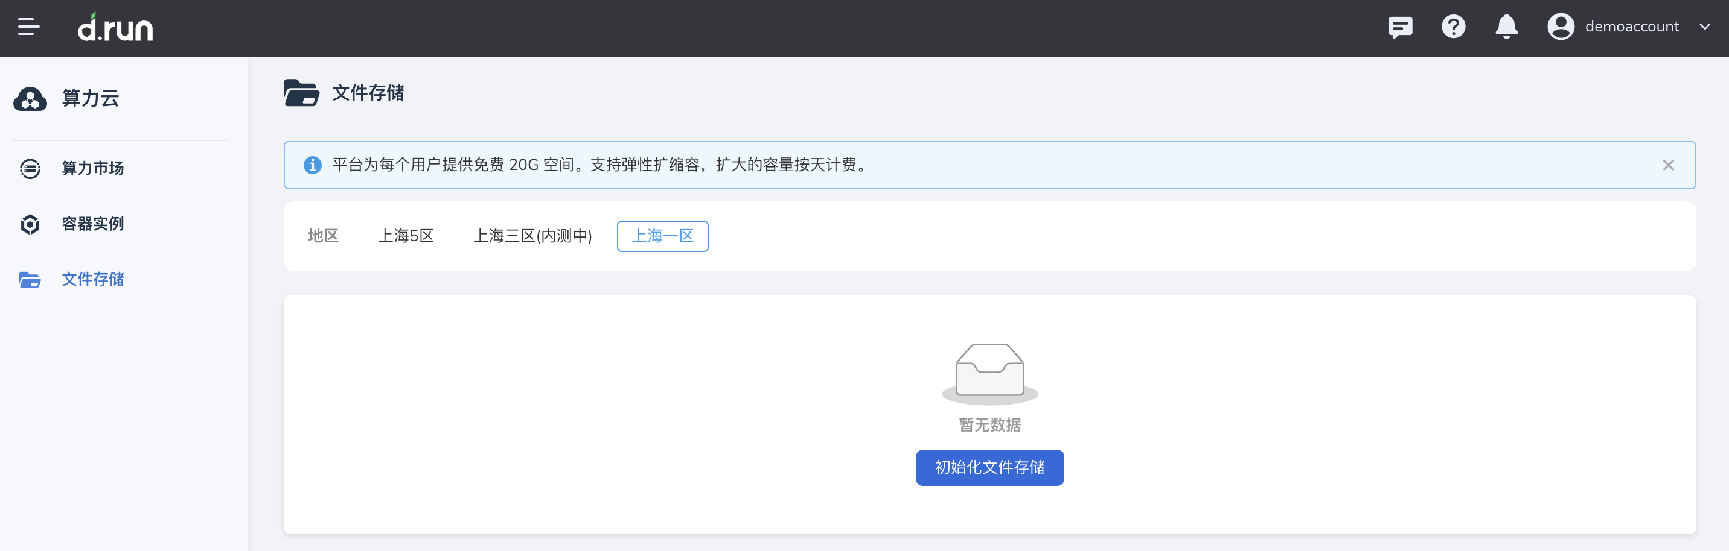Select the 上海一区 region

click(x=662, y=236)
